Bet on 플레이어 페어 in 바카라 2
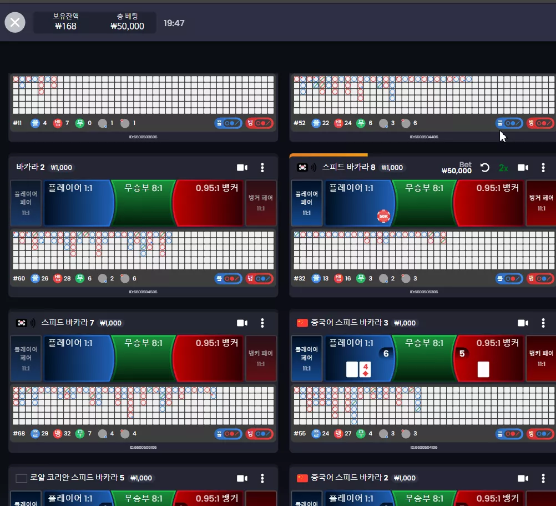 coord(26,203)
